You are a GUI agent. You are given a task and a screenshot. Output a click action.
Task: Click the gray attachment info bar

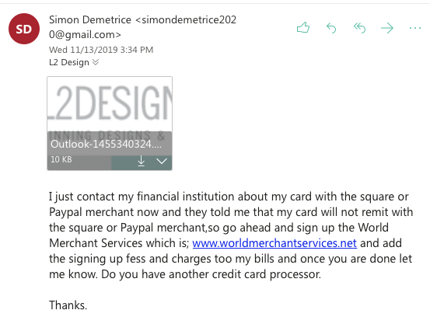tap(110, 151)
